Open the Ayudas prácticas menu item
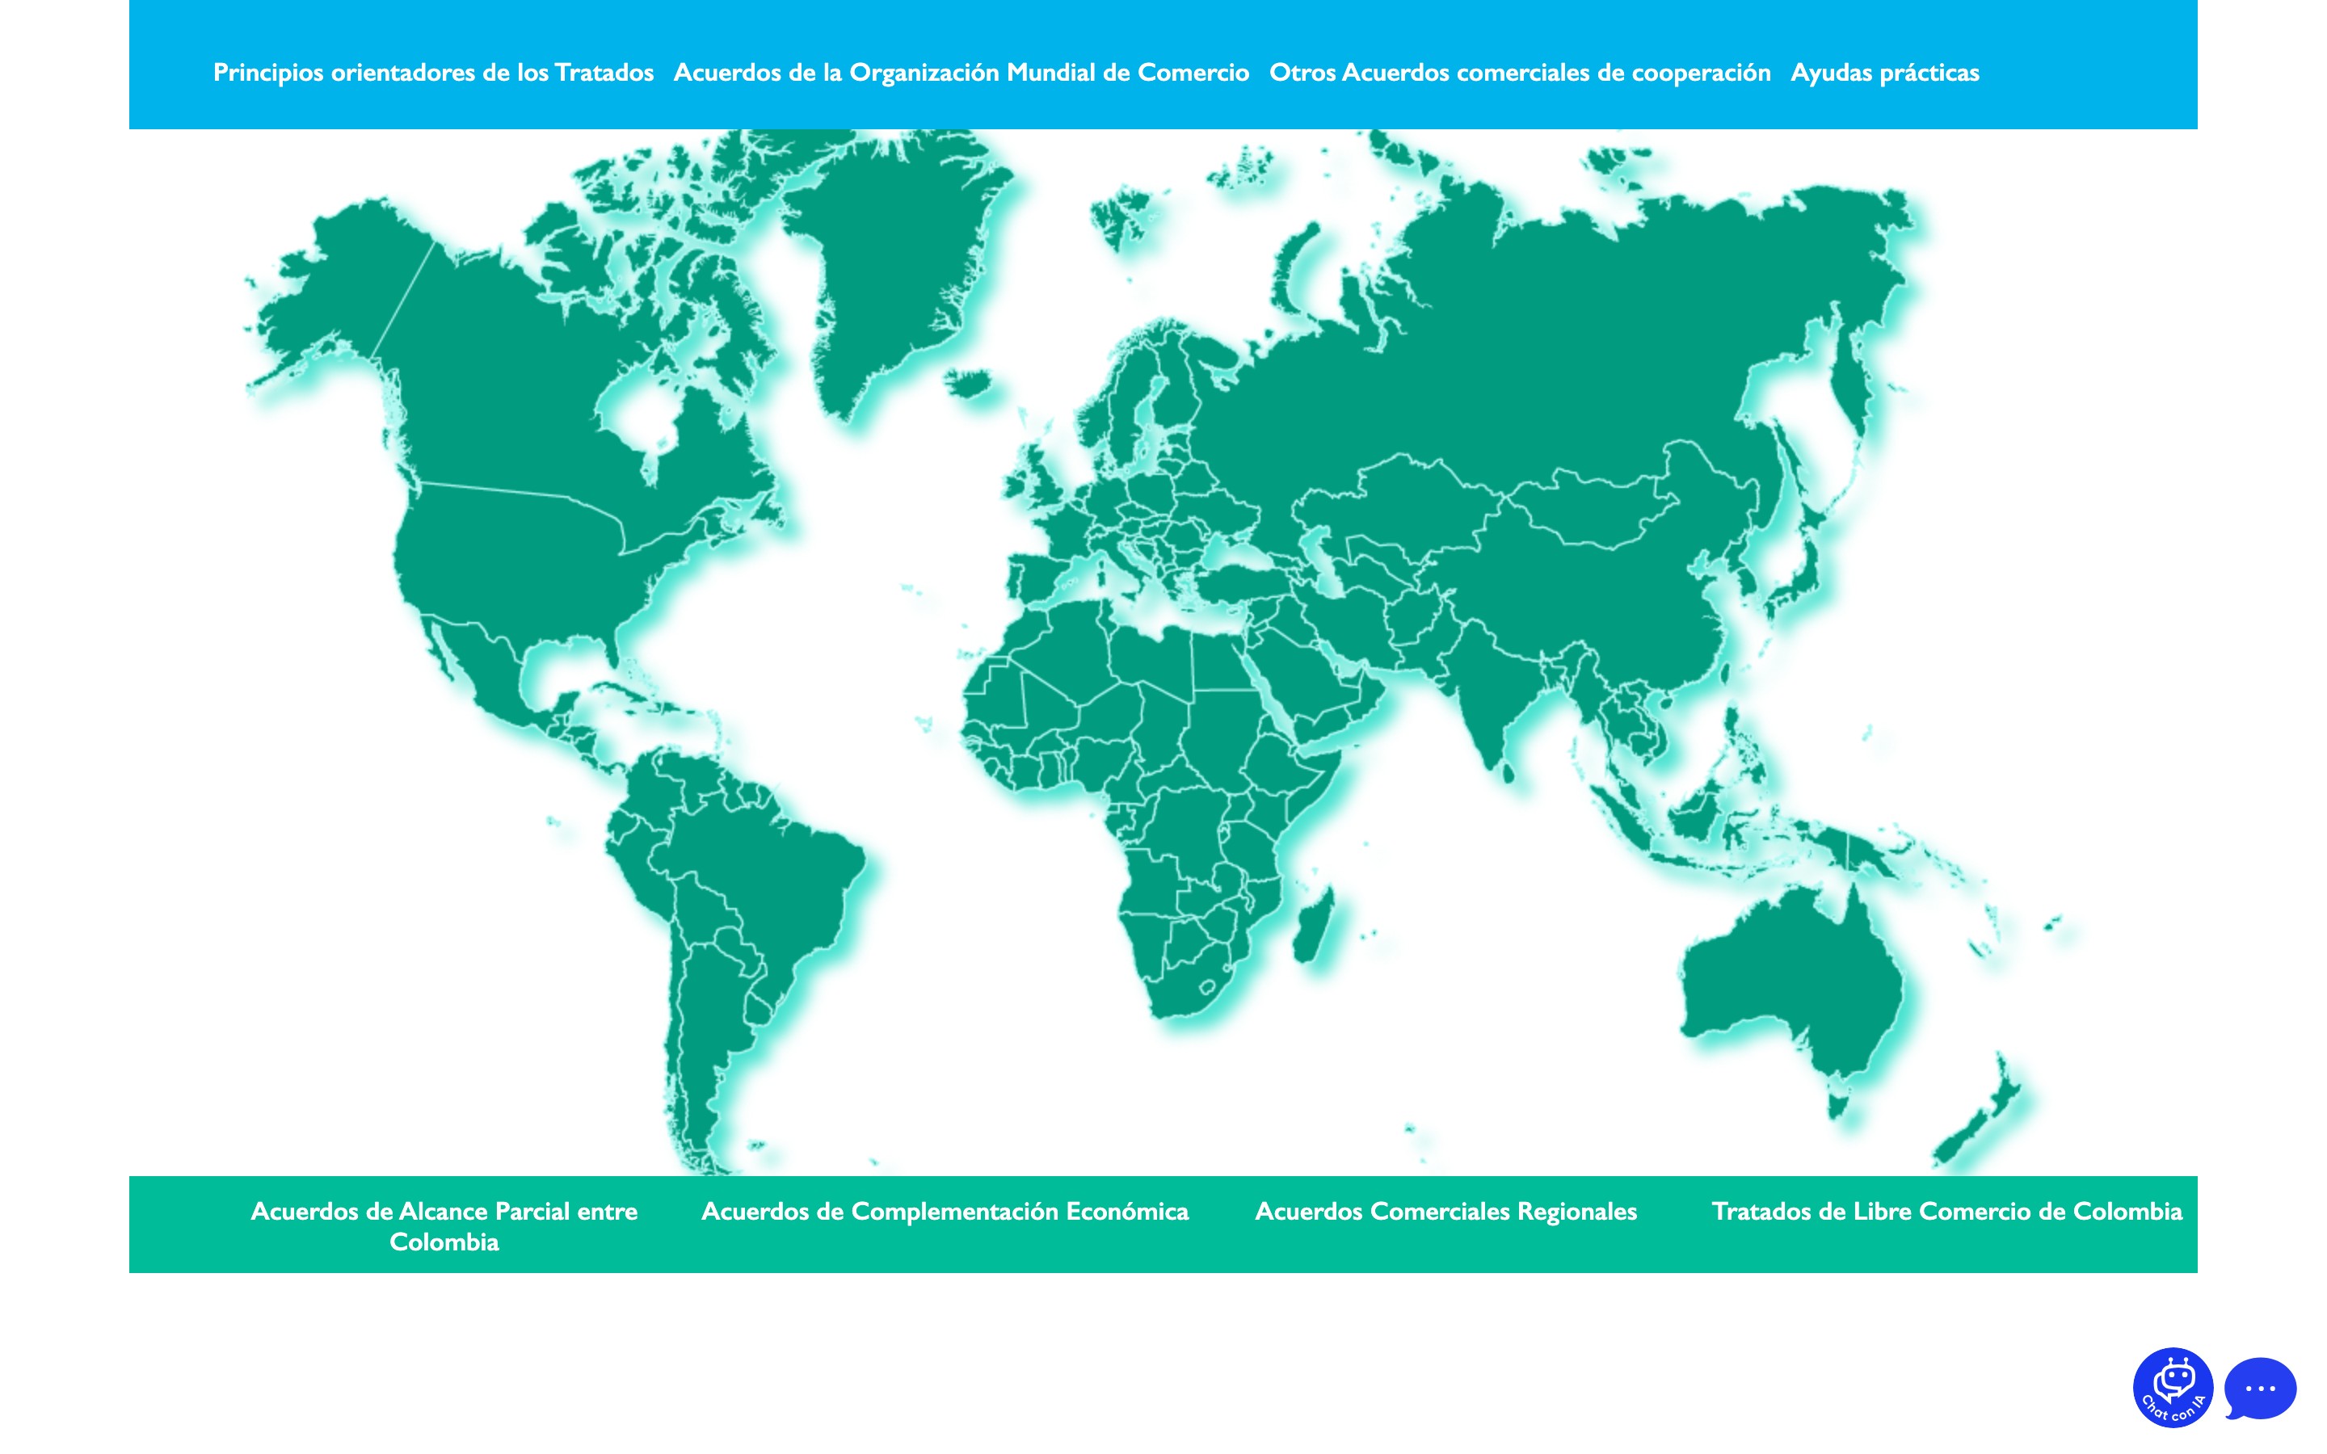The height and width of the screenshot is (1454, 2327). (1885, 72)
